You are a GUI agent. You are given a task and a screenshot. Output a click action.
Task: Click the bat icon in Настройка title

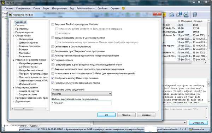point(10,15)
